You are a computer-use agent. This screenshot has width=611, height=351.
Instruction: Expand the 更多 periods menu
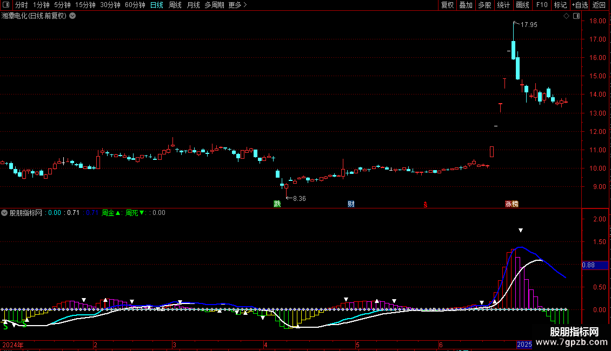pyautogui.click(x=237, y=5)
